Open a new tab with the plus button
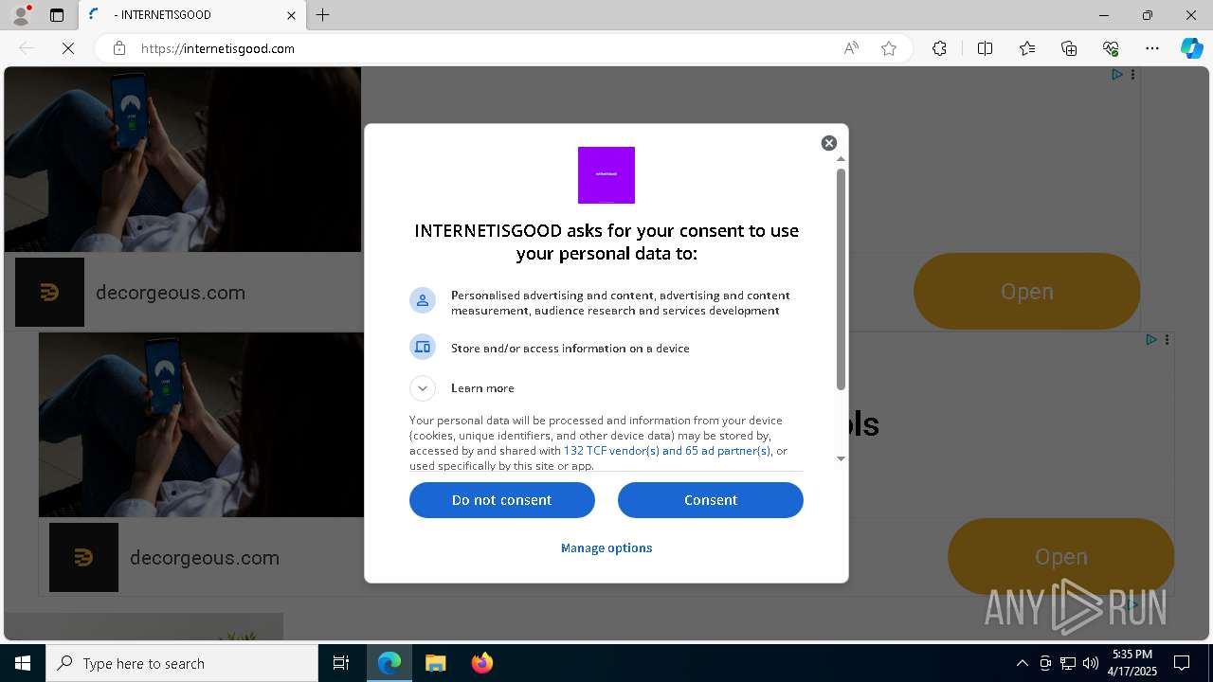The image size is (1213, 682). tap(323, 15)
